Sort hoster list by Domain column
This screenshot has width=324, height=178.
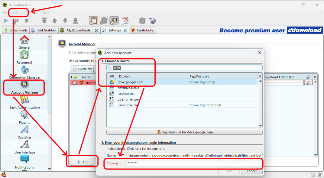tap(151, 76)
